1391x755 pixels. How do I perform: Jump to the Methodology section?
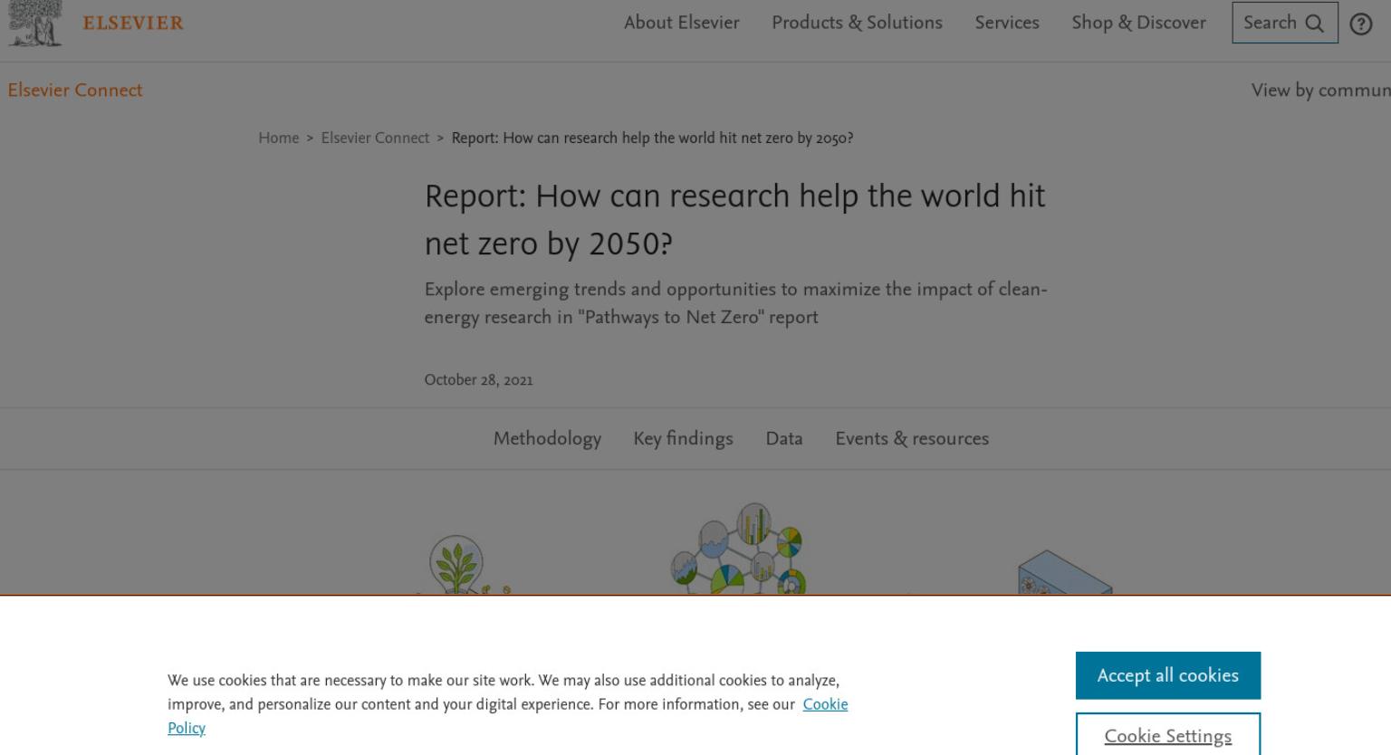[x=547, y=438]
